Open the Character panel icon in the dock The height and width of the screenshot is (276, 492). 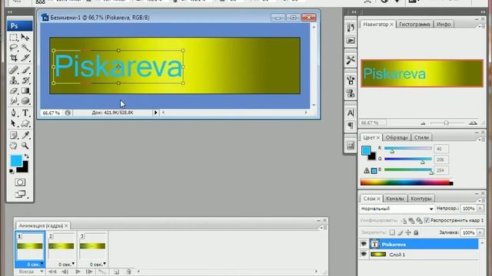[x=351, y=113]
